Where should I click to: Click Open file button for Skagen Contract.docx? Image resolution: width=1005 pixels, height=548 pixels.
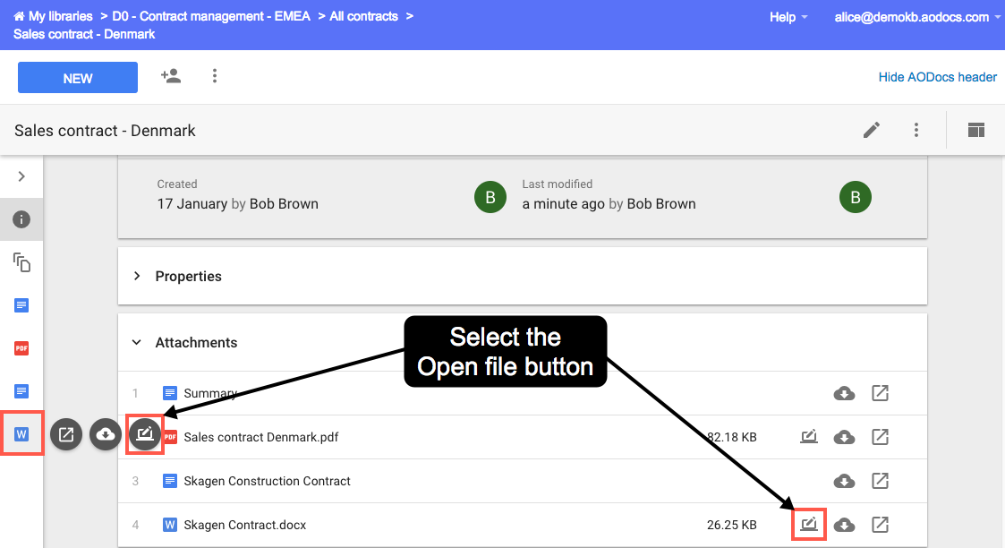[x=809, y=525]
